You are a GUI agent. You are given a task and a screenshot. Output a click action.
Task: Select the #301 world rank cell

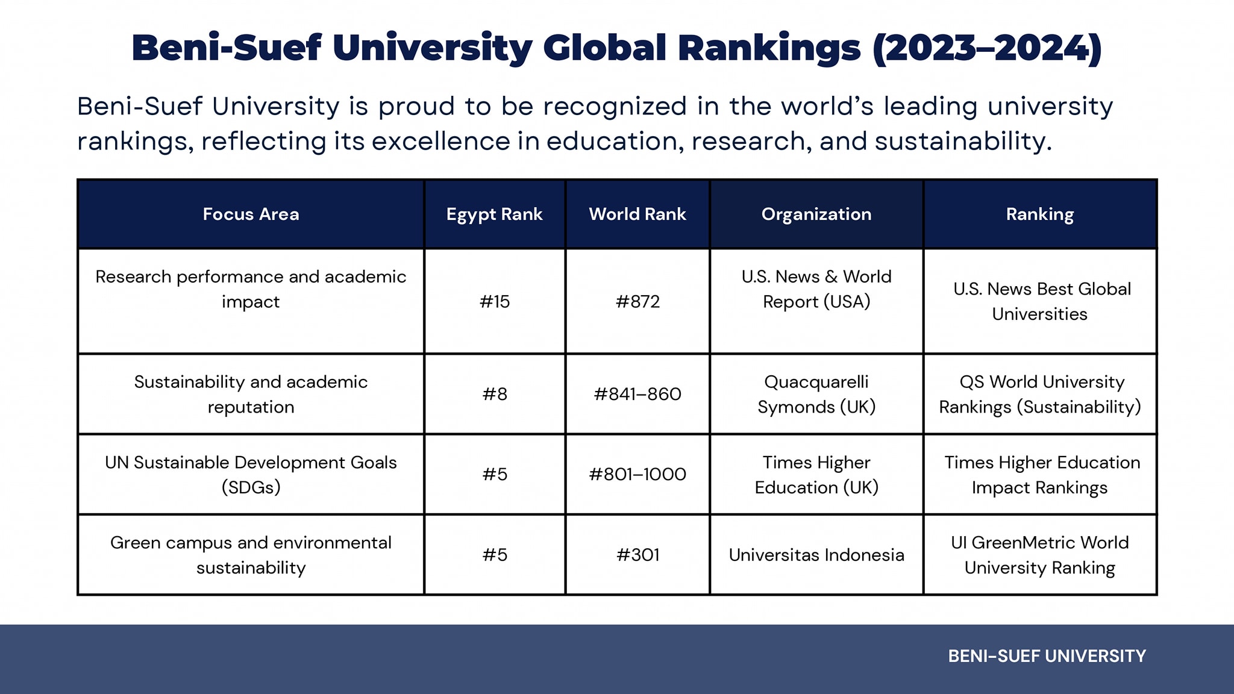pos(637,555)
